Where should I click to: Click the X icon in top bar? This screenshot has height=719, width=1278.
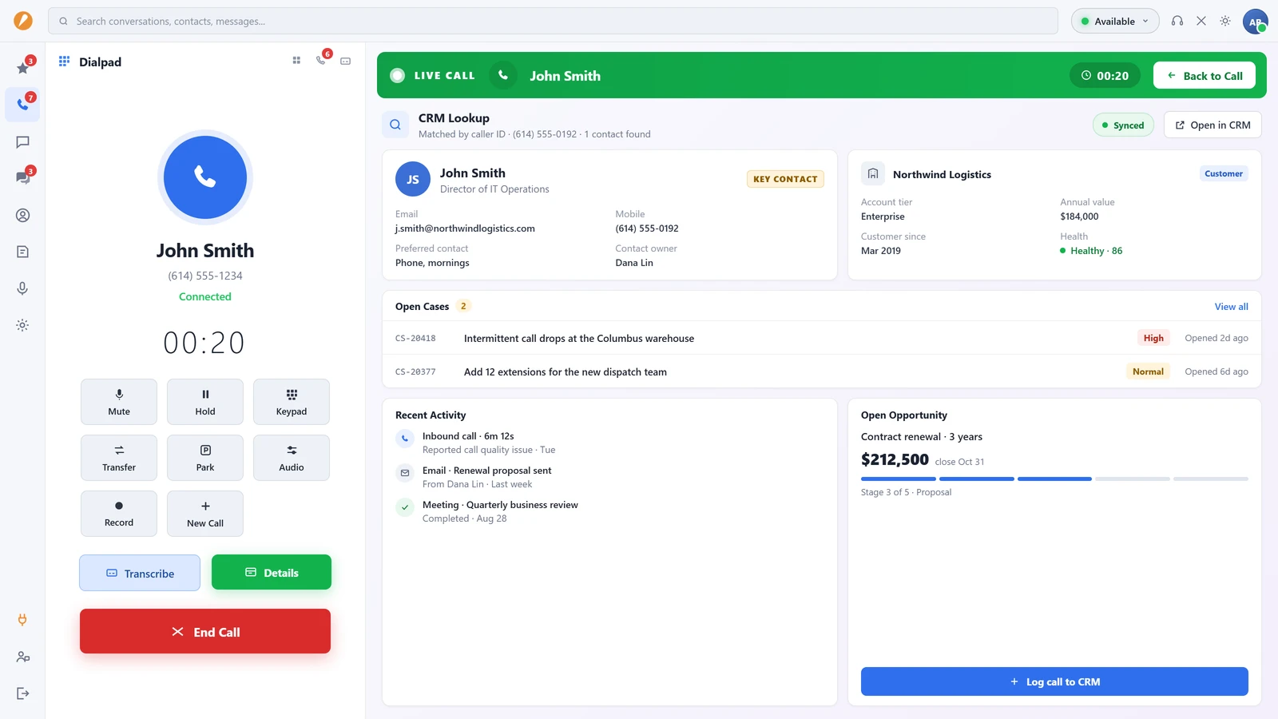pyautogui.click(x=1201, y=21)
